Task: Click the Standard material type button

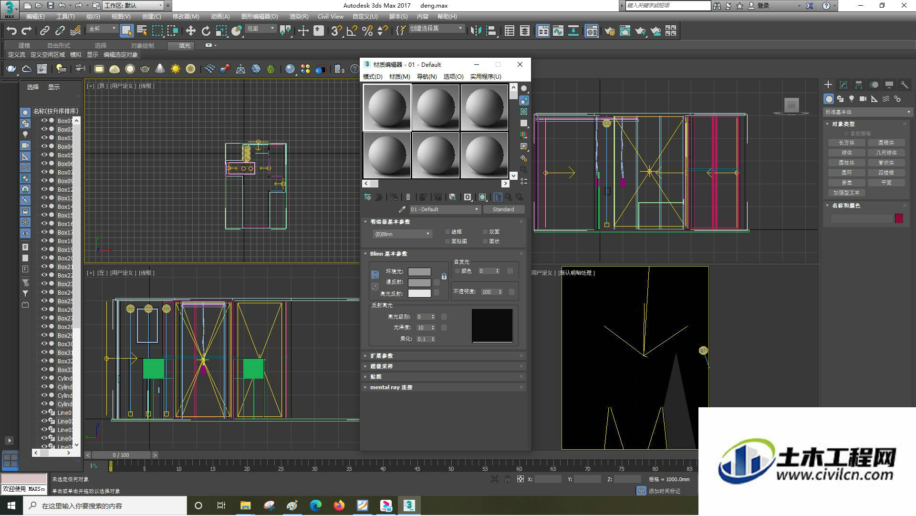Action: pyautogui.click(x=503, y=209)
